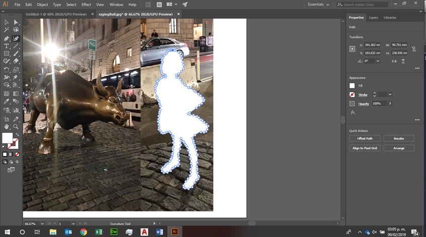Open the Effect menu
Viewport: 426px width, 237px height.
click(86, 5)
